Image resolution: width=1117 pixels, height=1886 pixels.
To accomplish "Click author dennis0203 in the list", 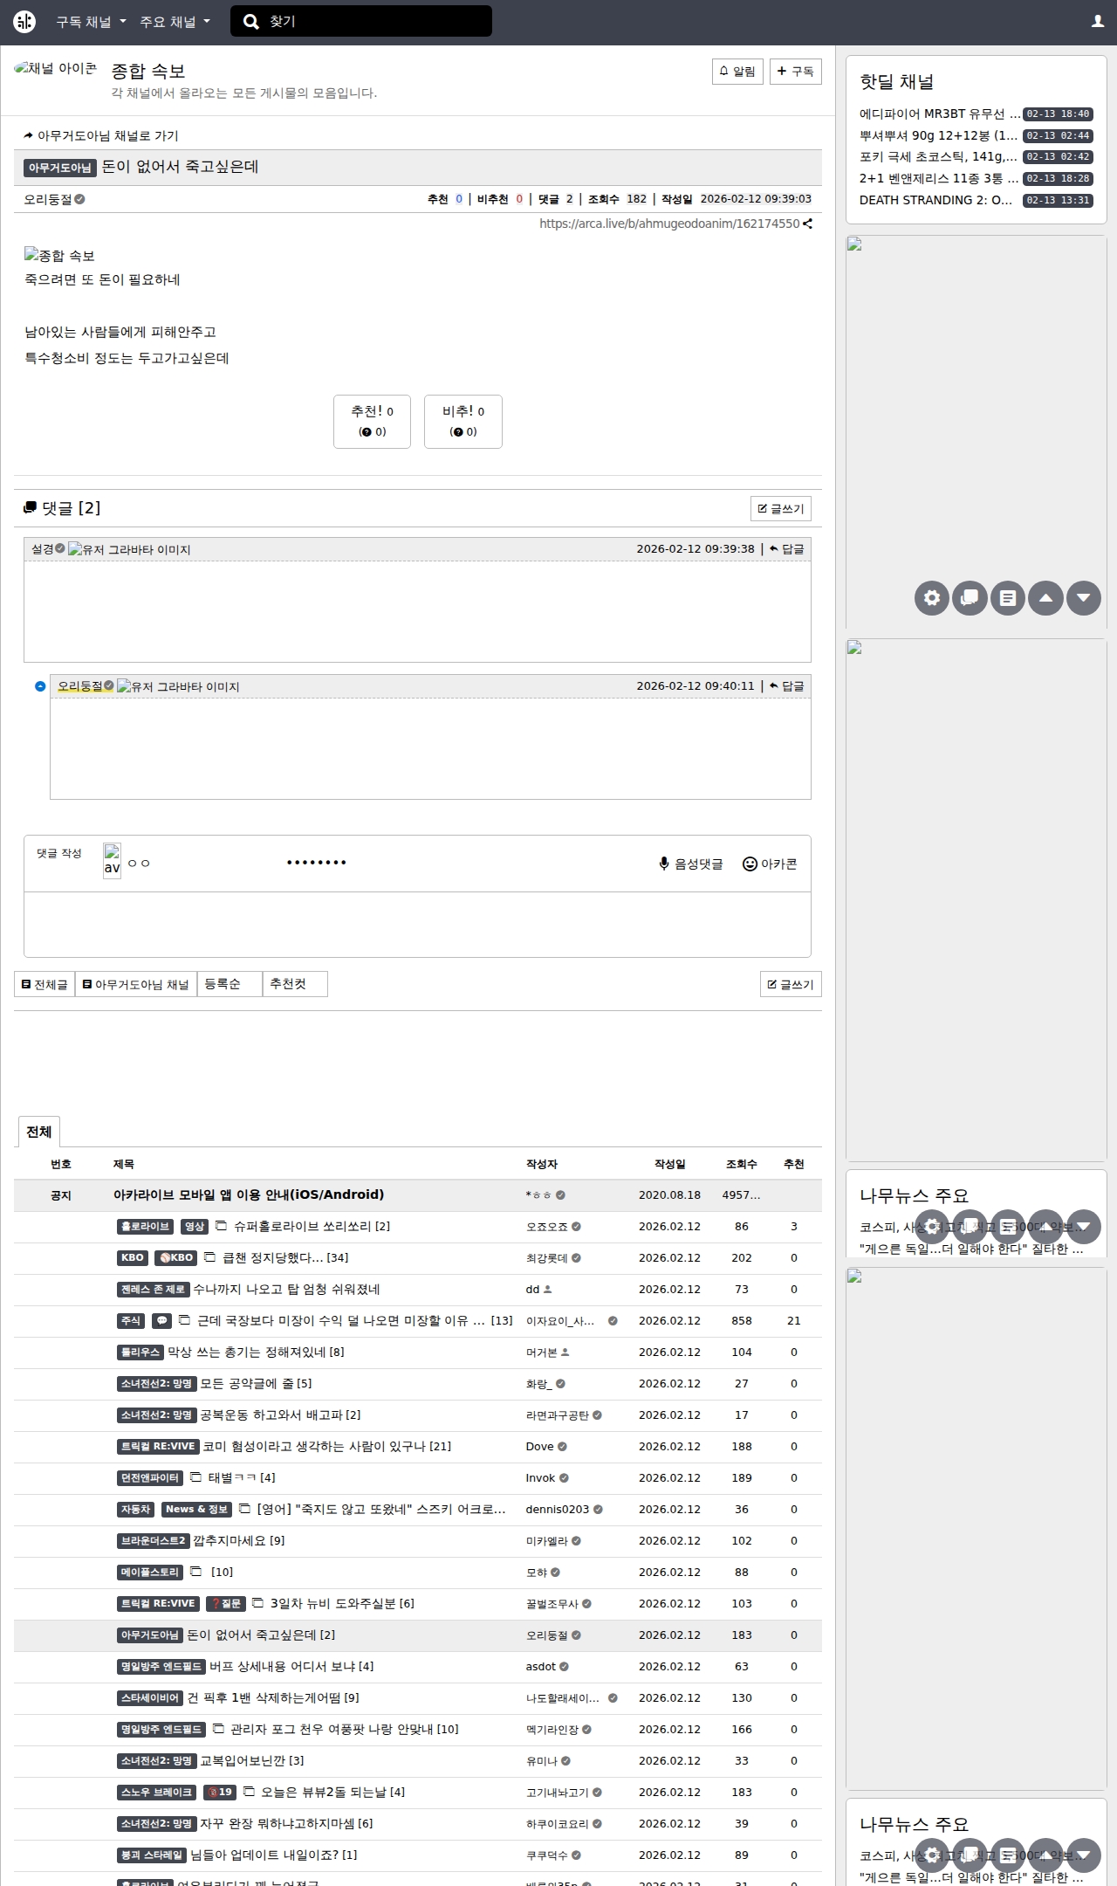I will [x=557, y=1510].
